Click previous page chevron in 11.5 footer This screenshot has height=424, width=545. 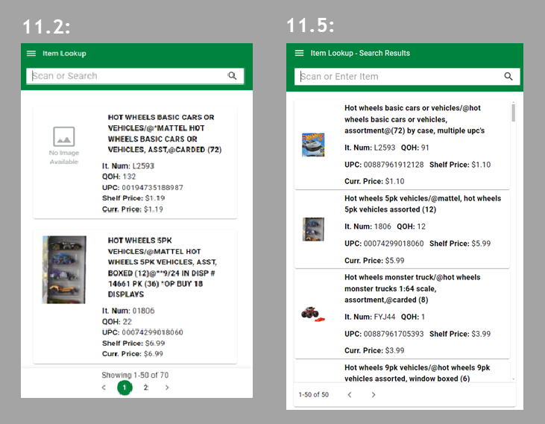pos(350,394)
